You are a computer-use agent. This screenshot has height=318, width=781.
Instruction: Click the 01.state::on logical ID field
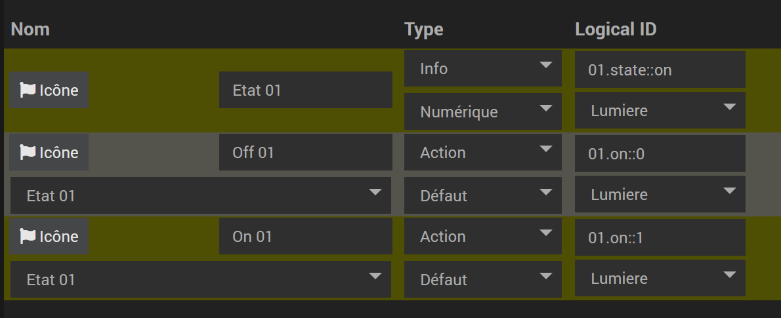click(660, 70)
